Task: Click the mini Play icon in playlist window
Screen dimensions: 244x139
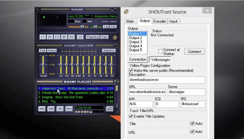Action: click(79, 112)
